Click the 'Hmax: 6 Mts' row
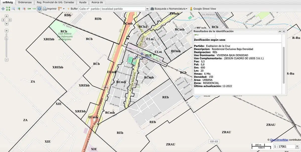Image resolution: width=301 pixels, height=152 pixels. tap(202, 74)
